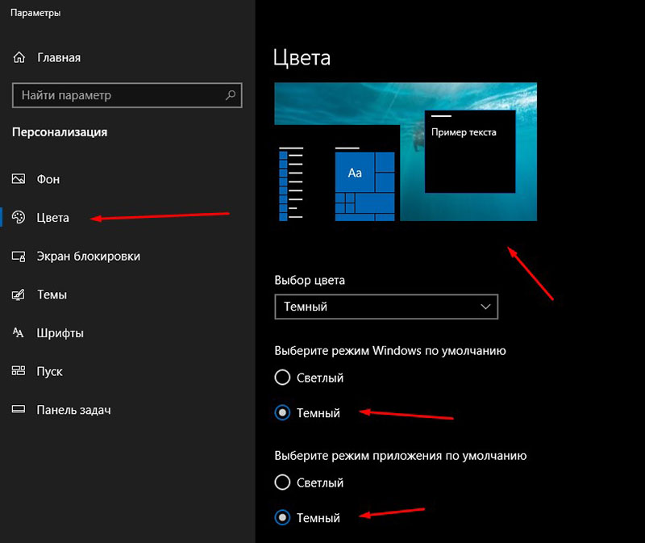
Task: Click the Цвета page title
Action: click(x=302, y=57)
